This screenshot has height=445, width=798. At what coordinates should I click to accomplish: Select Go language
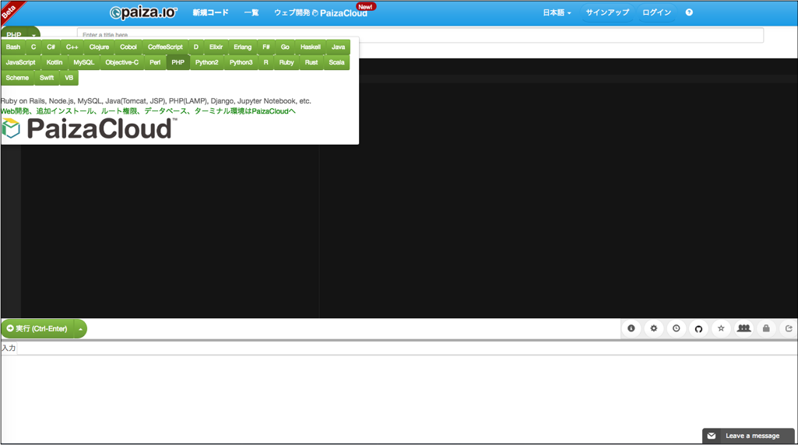click(285, 47)
